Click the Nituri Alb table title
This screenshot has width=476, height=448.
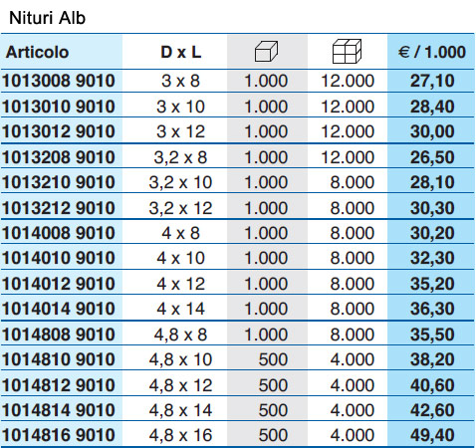47,18
